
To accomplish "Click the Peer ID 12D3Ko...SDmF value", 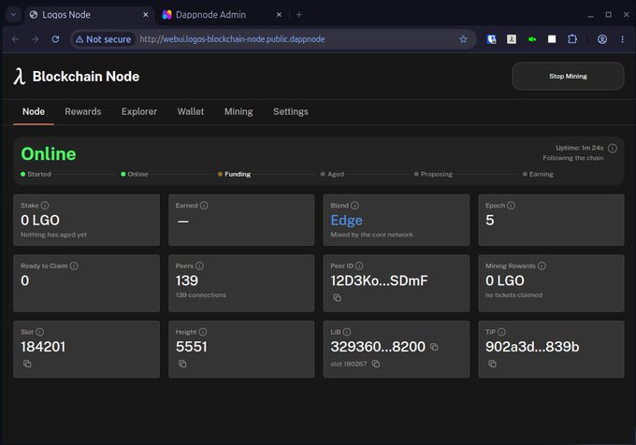I will coord(379,280).
